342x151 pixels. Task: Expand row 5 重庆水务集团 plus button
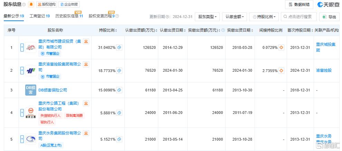coord(22,139)
